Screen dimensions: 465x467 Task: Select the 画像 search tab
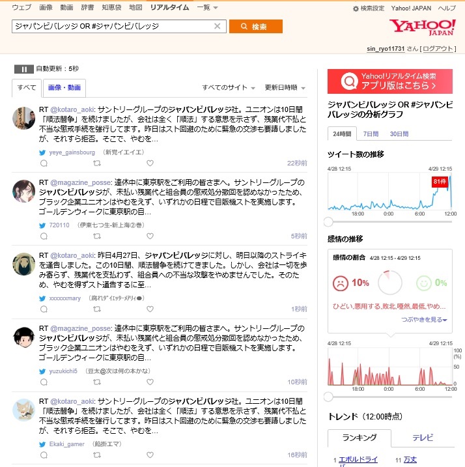click(46, 7)
